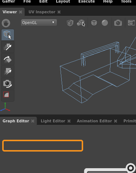Select the orange highlighted node in graph
The height and width of the screenshot is (173, 136).
42,146
